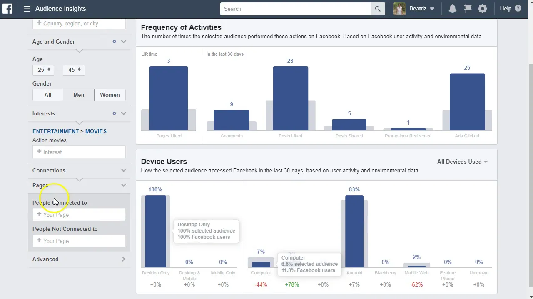The height and width of the screenshot is (299, 533).
Task: Open All Devices Used dropdown
Action: coord(462,162)
